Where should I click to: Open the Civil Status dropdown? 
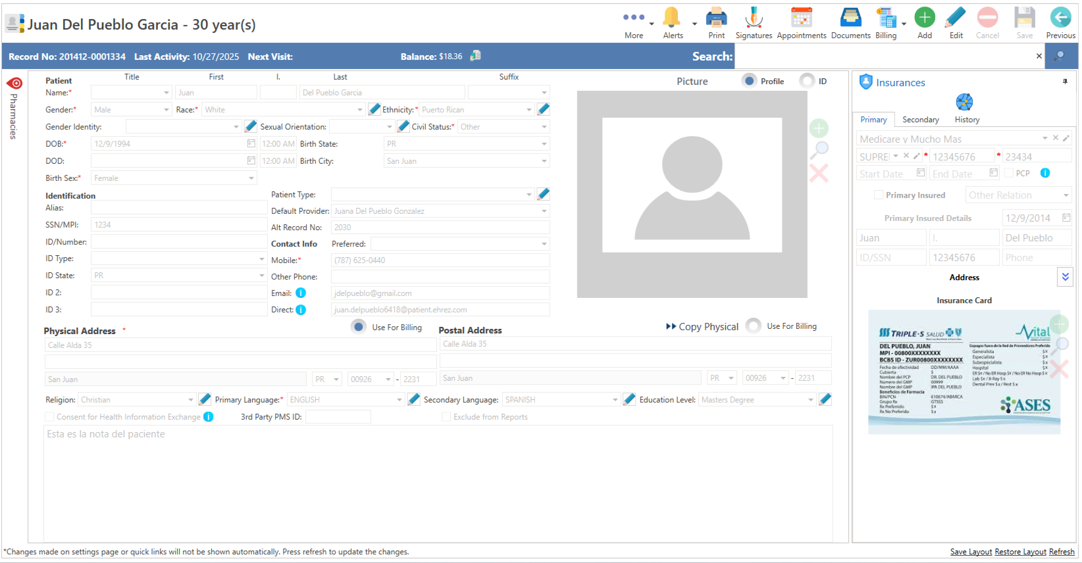point(544,127)
